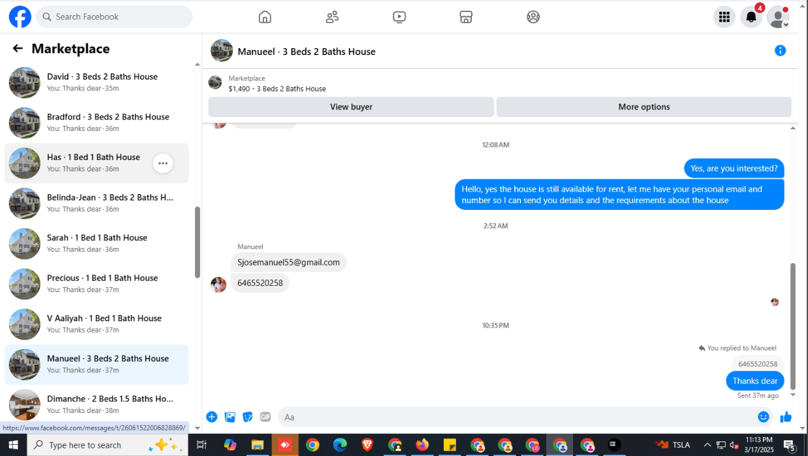Send a thumbs-up like
808x456 pixels.
coord(786,417)
